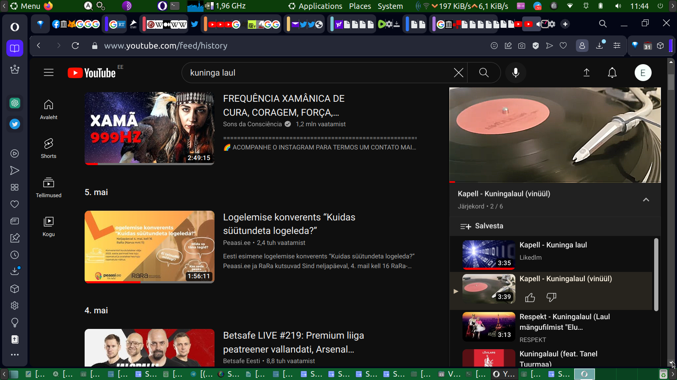Click the playlist panel scrollbar
This screenshot has height=380, width=677.
pos(656,274)
